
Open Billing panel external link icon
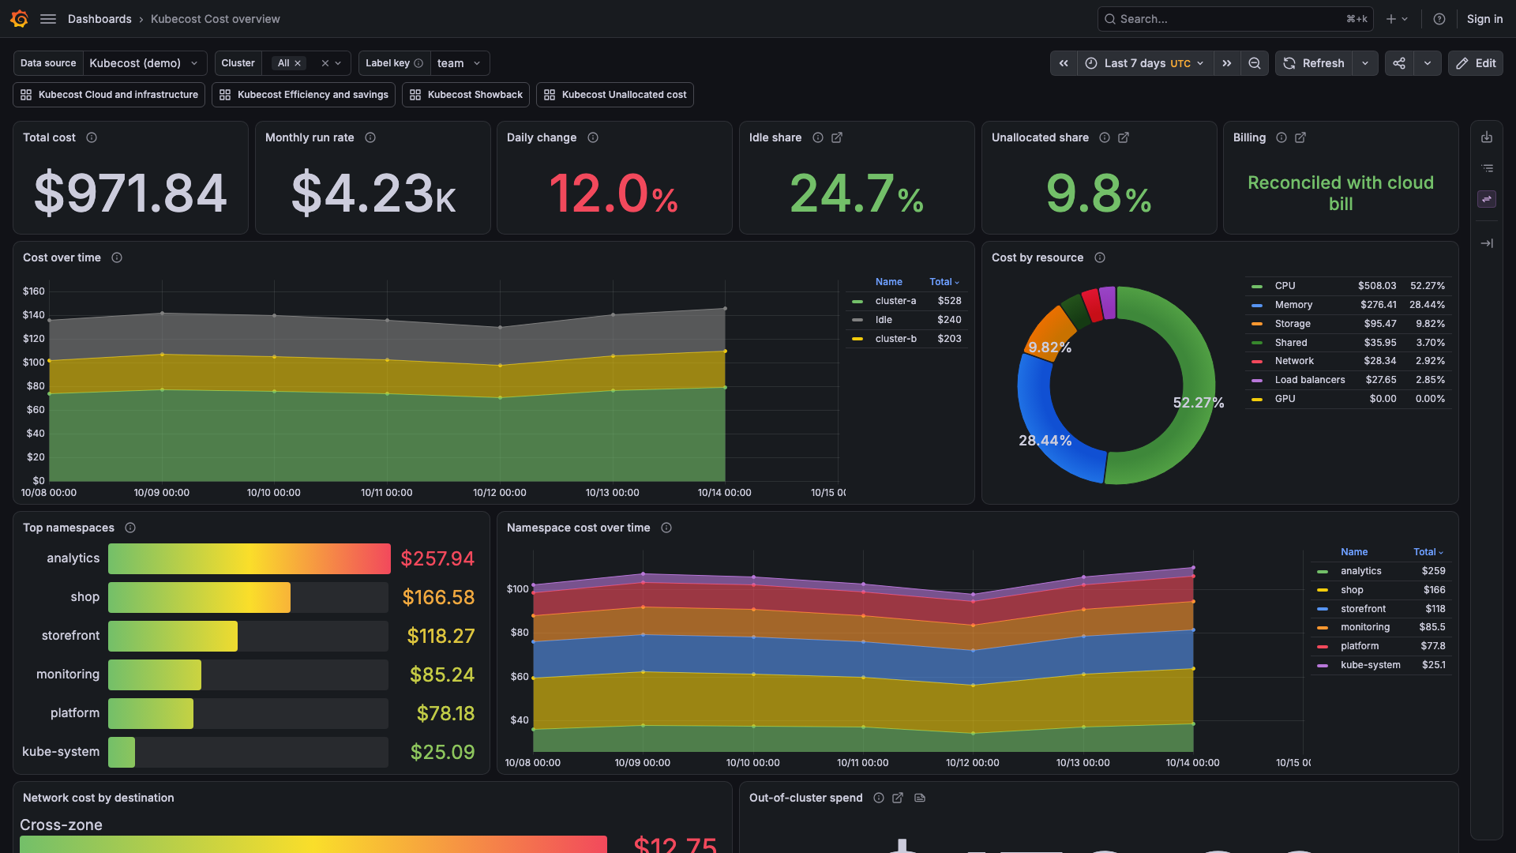coord(1300,137)
